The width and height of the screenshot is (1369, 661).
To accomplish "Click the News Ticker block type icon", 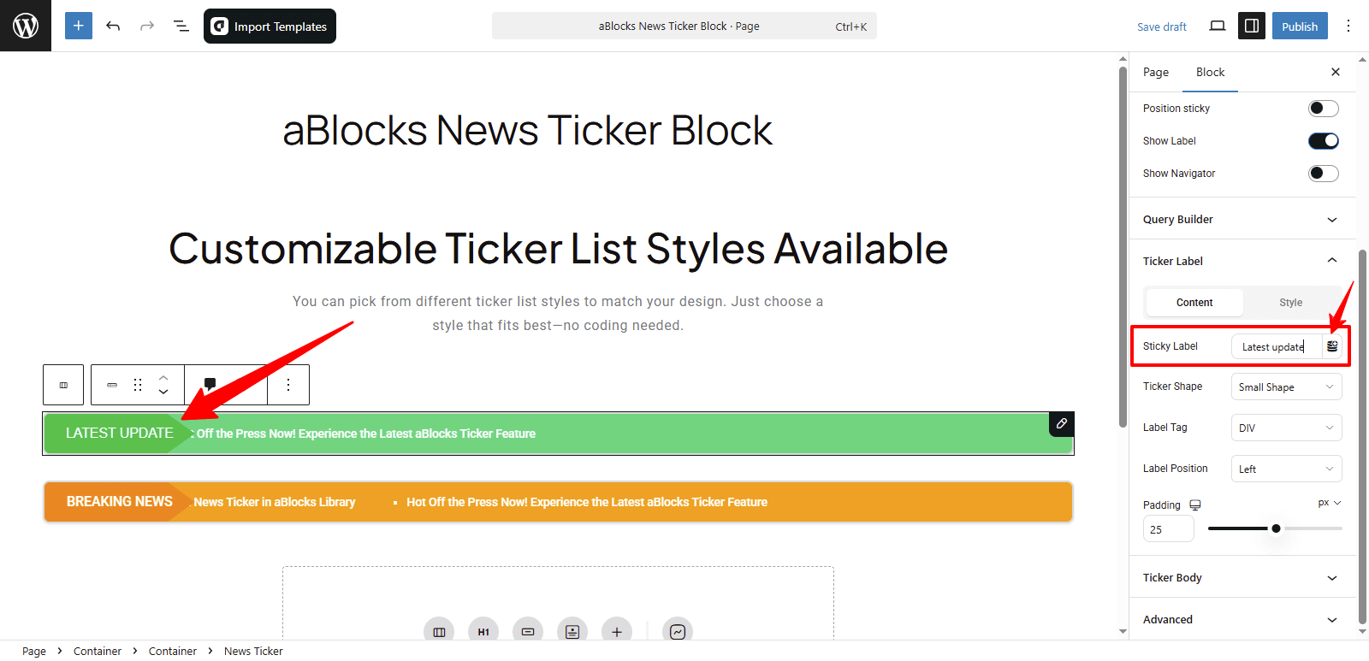I will pyautogui.click(x=111, y=385).
